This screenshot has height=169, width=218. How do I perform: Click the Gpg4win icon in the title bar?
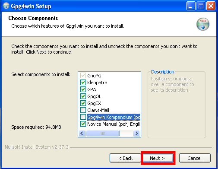[6, 6]
